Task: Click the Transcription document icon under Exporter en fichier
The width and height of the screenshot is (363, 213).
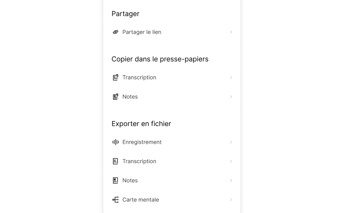Action: point(115,162)
